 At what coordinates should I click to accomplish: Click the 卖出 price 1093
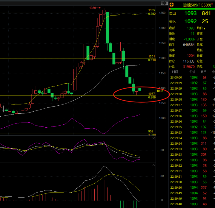coord(191,13)
